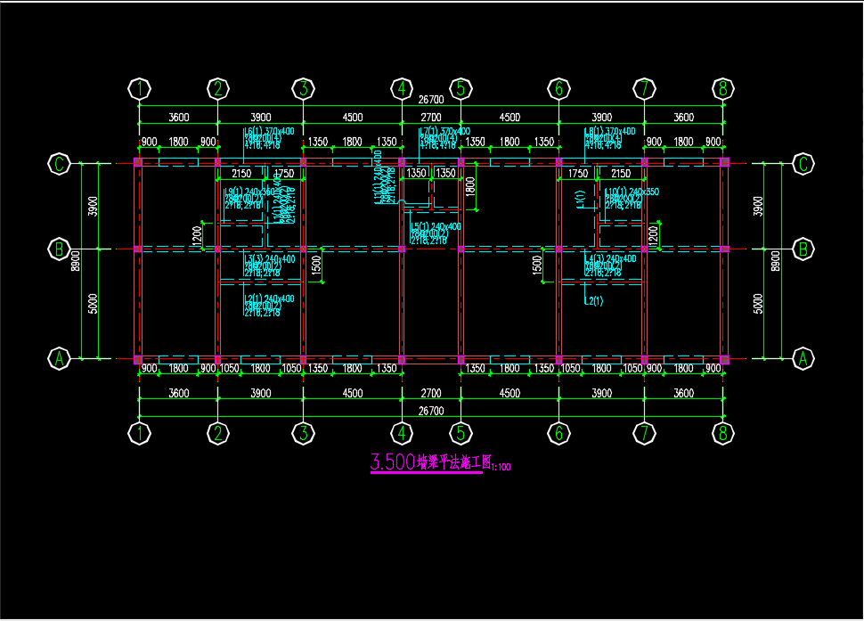Viewport: 864px width, 621px height.
Task: Click the bottom axis bubble numbered 8
Action: 722,432
